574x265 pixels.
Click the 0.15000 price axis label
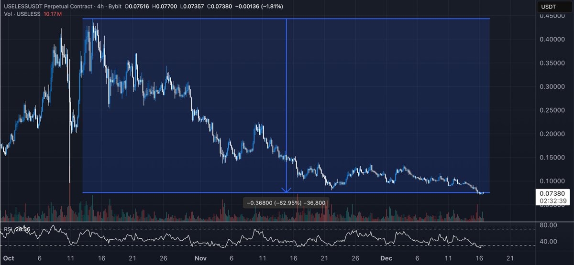point(552,158)
